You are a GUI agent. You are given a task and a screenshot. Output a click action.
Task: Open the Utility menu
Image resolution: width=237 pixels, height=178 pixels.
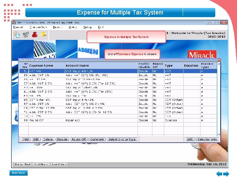click(x=73, y=27)
